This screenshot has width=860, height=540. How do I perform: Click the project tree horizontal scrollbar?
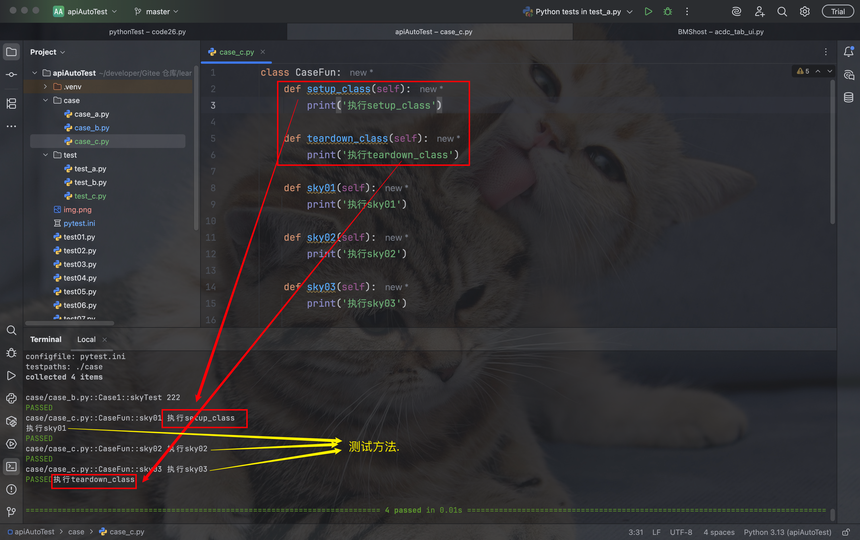[x=70, y=323]
